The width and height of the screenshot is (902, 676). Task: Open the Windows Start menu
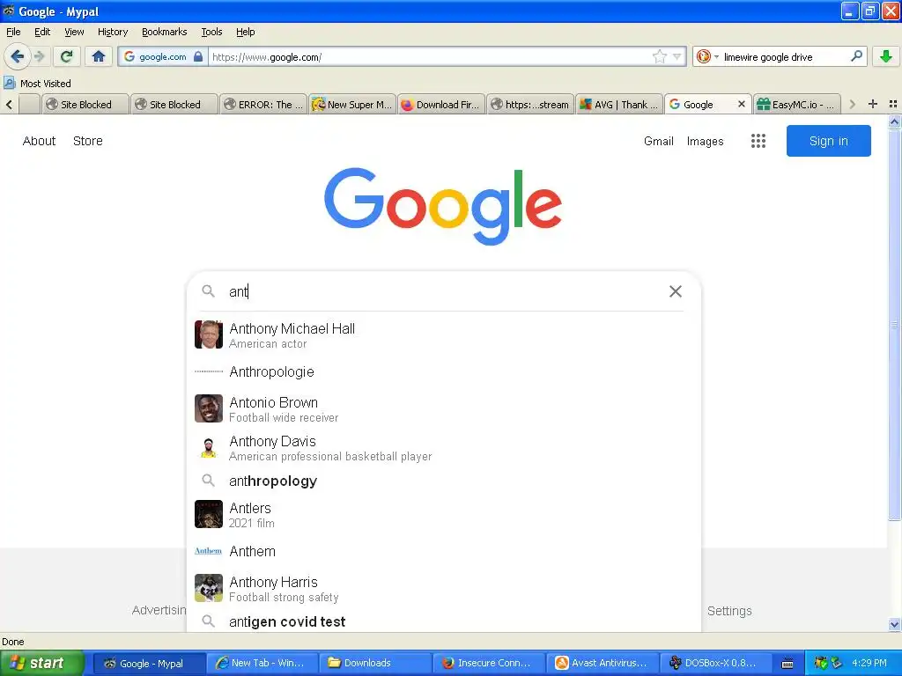[x=41, y=663]
